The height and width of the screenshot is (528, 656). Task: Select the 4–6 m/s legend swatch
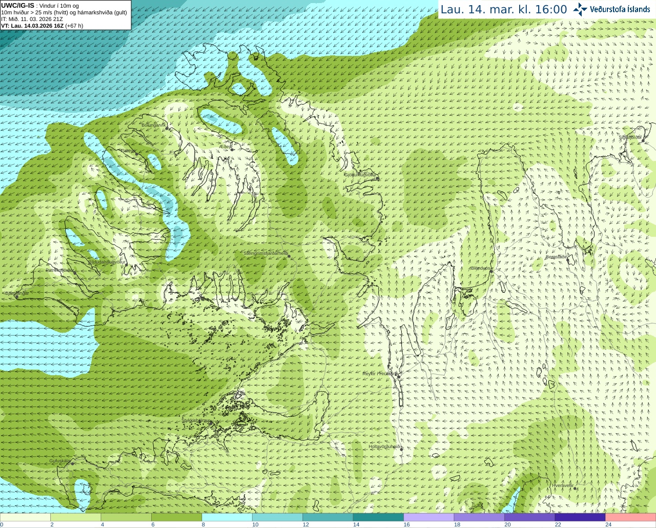pos(126,517)
